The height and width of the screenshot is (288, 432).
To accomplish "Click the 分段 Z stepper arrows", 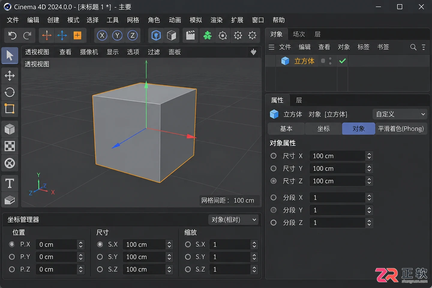I will (369, 223).
